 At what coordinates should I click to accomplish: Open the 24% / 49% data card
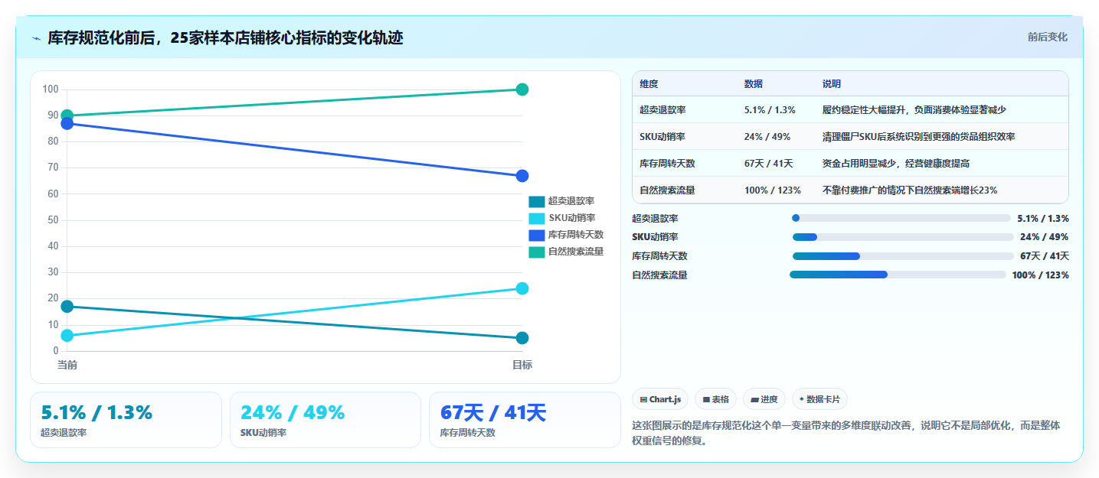[325, 420]
